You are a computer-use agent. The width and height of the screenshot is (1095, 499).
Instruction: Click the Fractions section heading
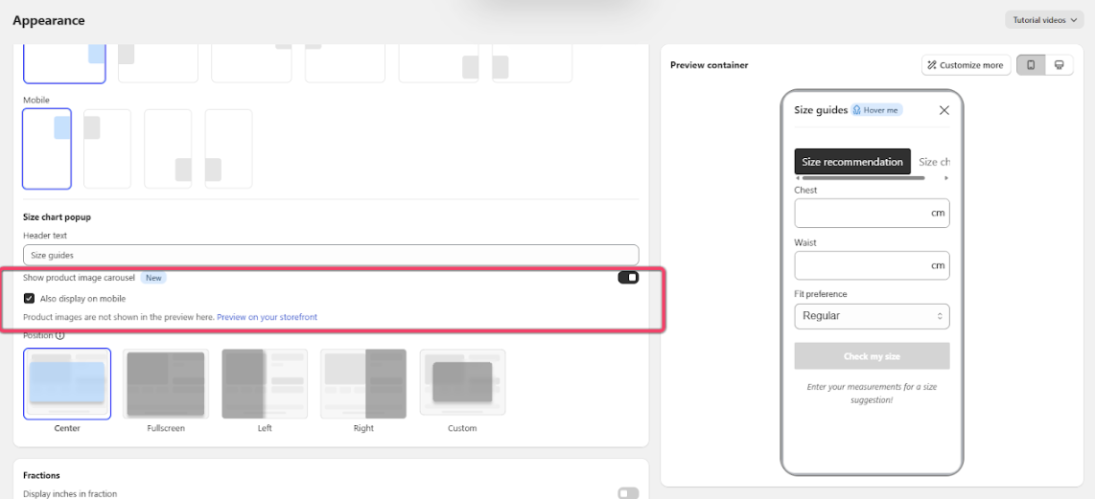coord(41,475)
